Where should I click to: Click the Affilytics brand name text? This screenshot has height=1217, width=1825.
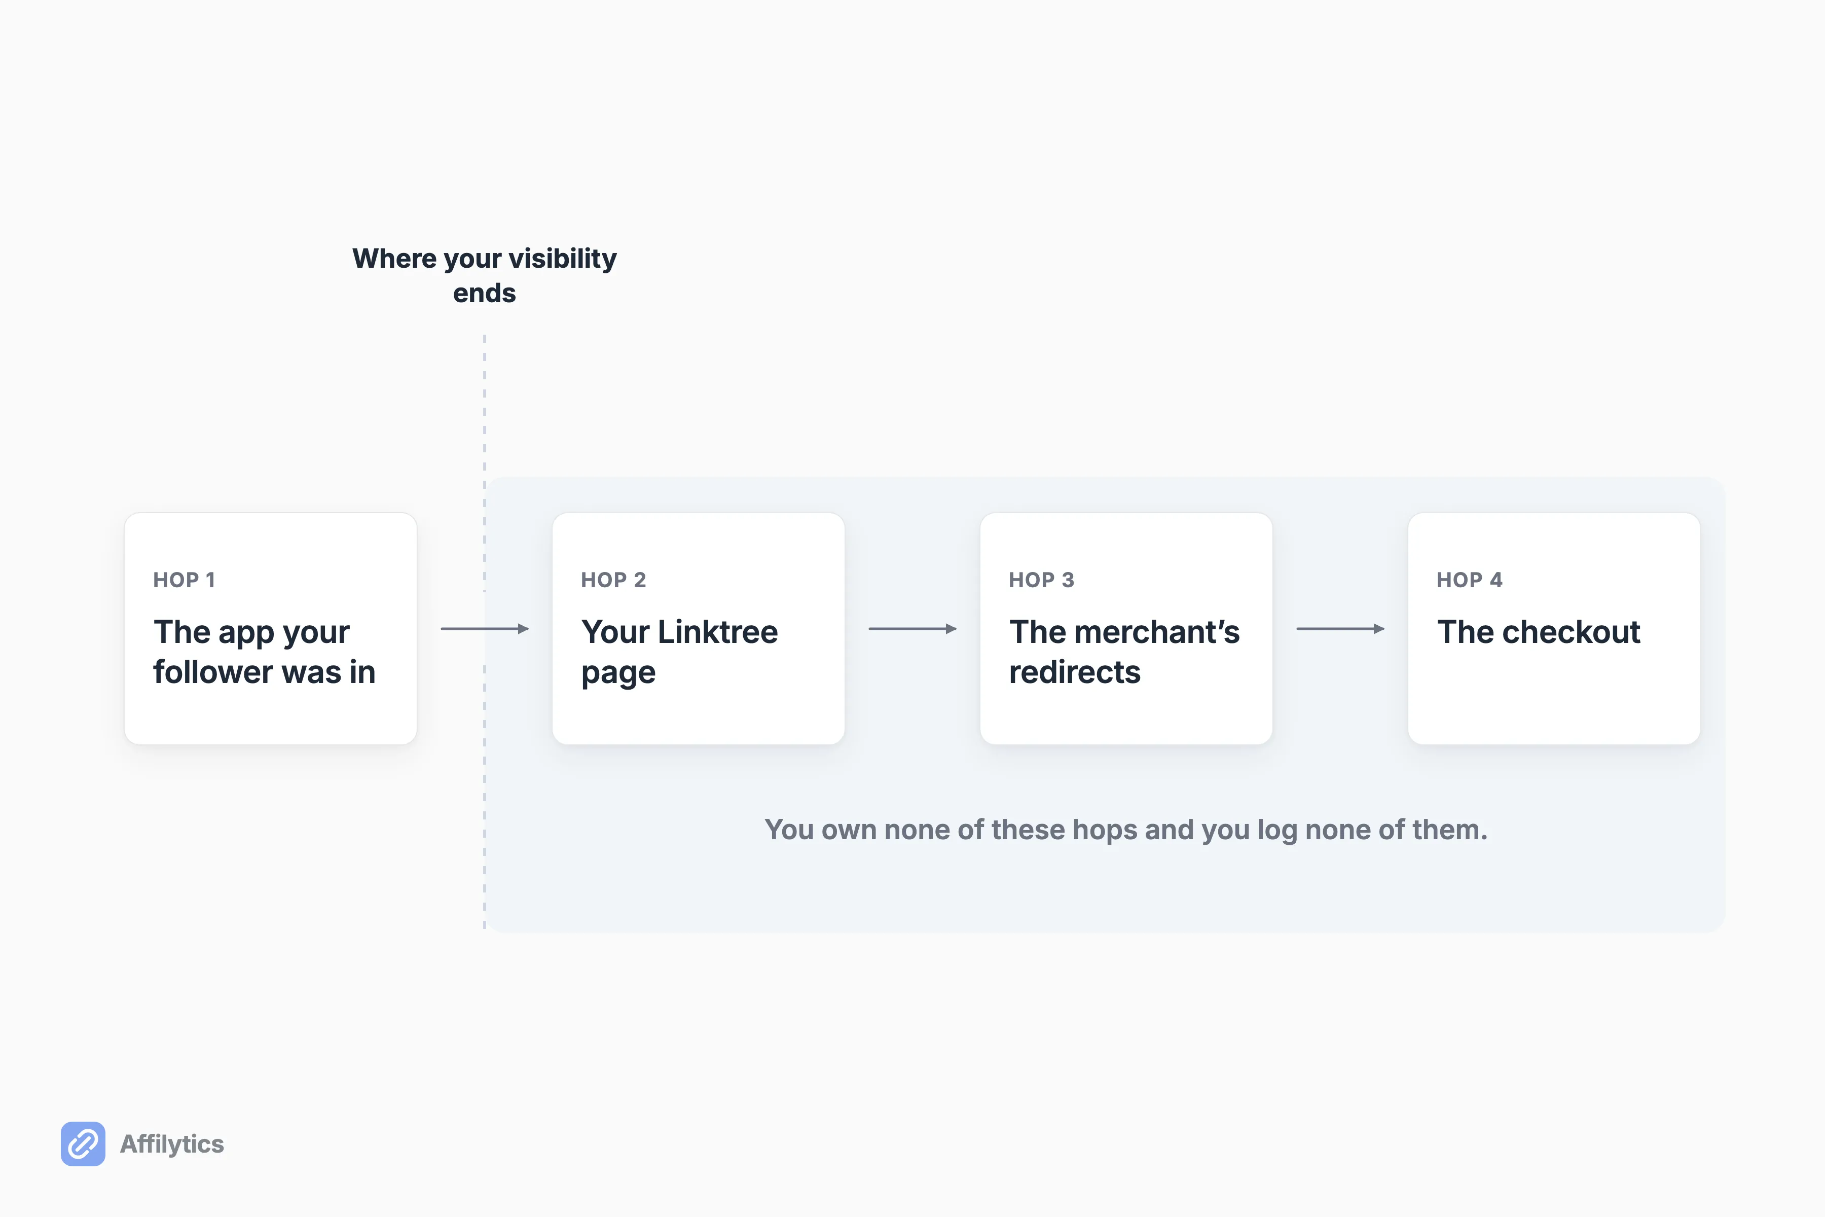click(171, 1144)
